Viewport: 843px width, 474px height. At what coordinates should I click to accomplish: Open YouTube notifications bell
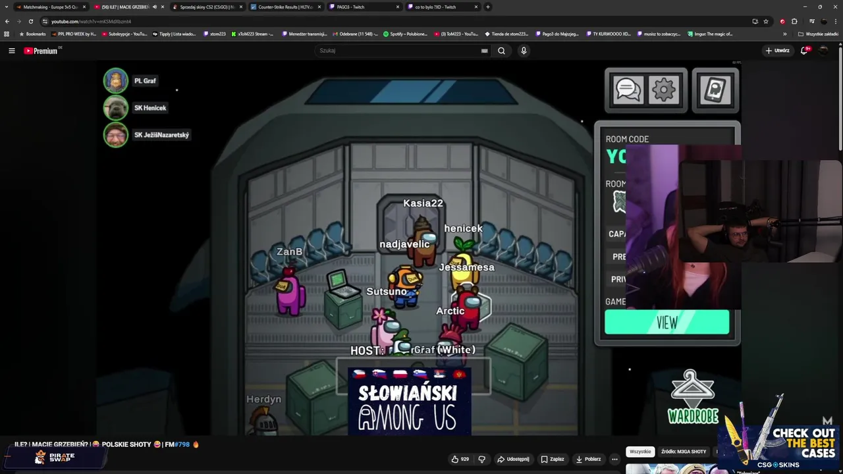pyautogui.click(x=804, y=51)
